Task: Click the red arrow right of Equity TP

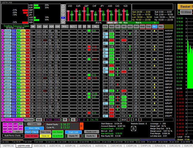Action: (x=81, y=136)
